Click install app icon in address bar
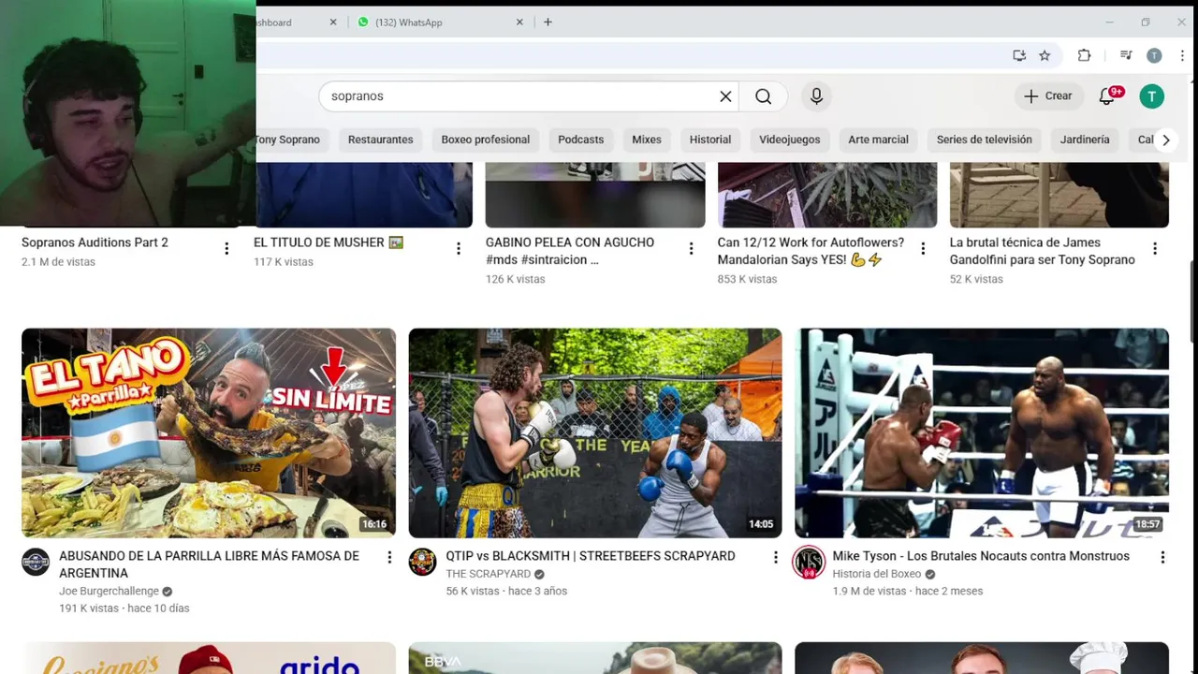 tap(1019, 55)
